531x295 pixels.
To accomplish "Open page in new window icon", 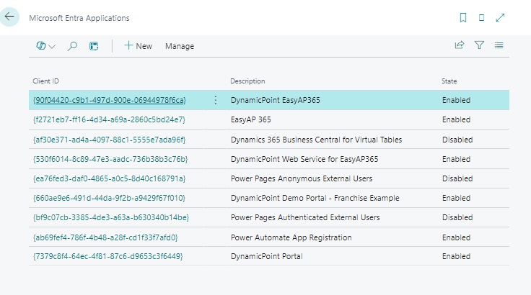I will 481,17.
